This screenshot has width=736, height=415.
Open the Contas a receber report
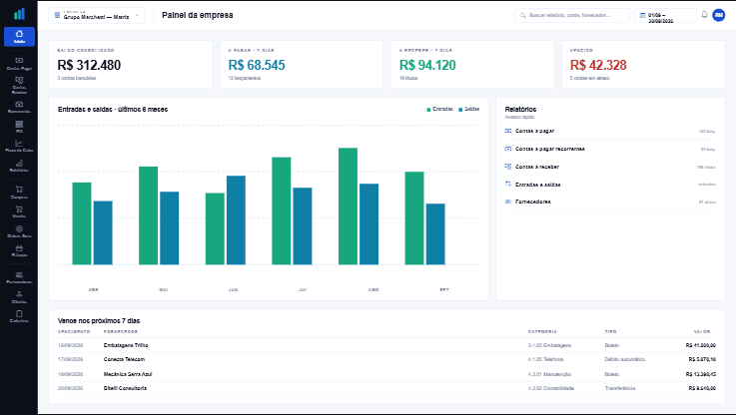610,167
